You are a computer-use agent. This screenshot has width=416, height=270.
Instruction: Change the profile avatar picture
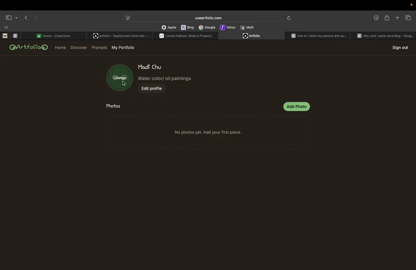[120, 77]
